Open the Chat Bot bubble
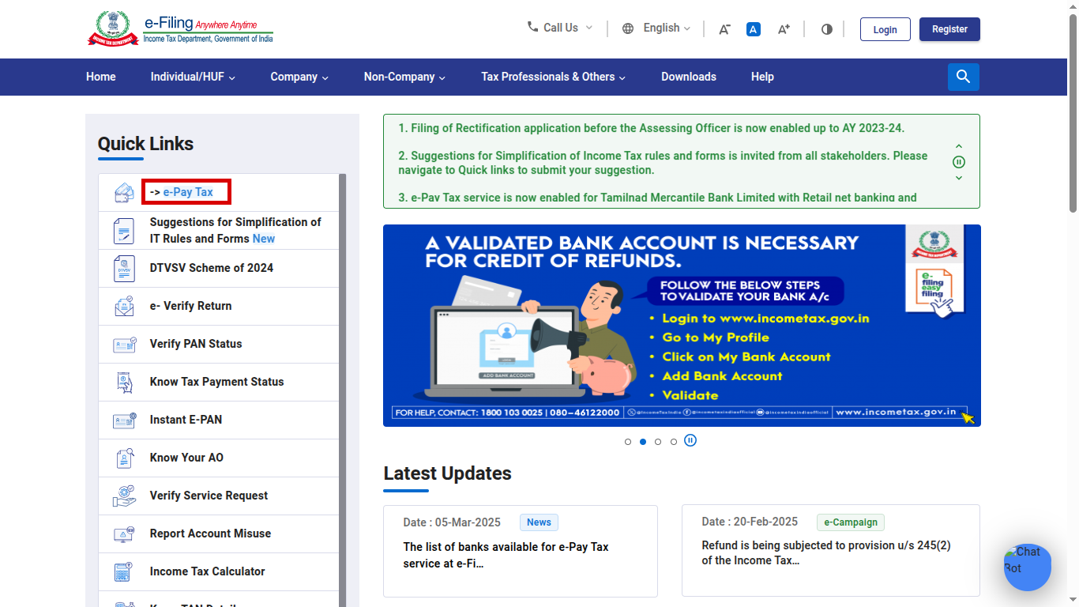This screenshot has height=607, width=1079. tap(1027, 567)
